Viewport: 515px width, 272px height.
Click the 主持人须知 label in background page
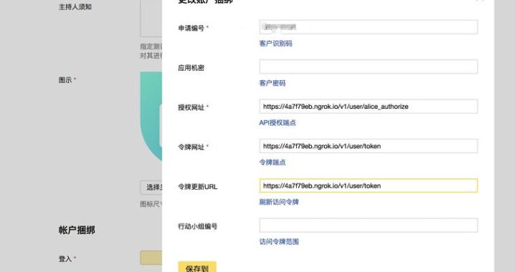(x=75, y=7)
